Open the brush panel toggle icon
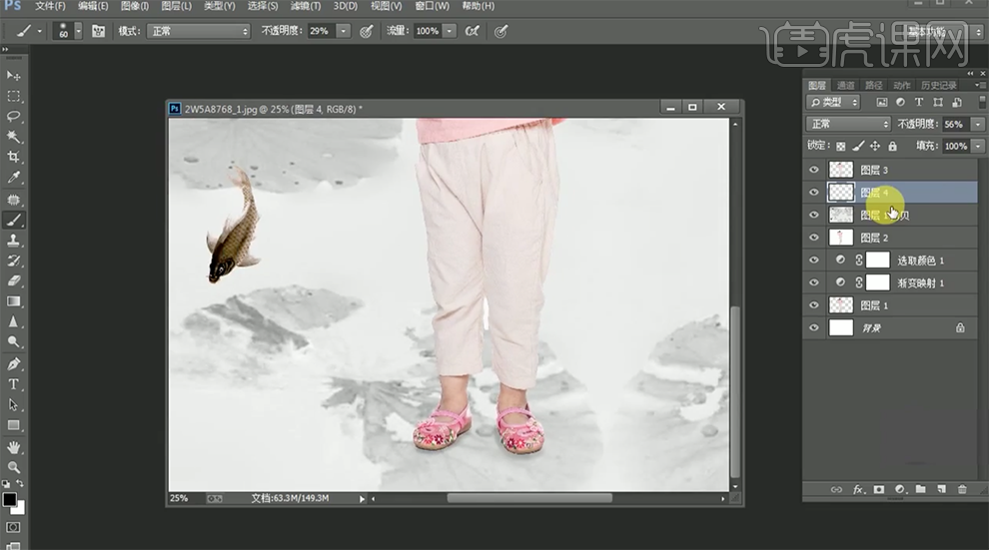 [x=98, y=31]
